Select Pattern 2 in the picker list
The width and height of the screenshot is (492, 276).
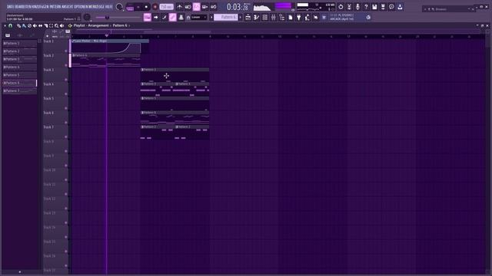tap(20, 51)
